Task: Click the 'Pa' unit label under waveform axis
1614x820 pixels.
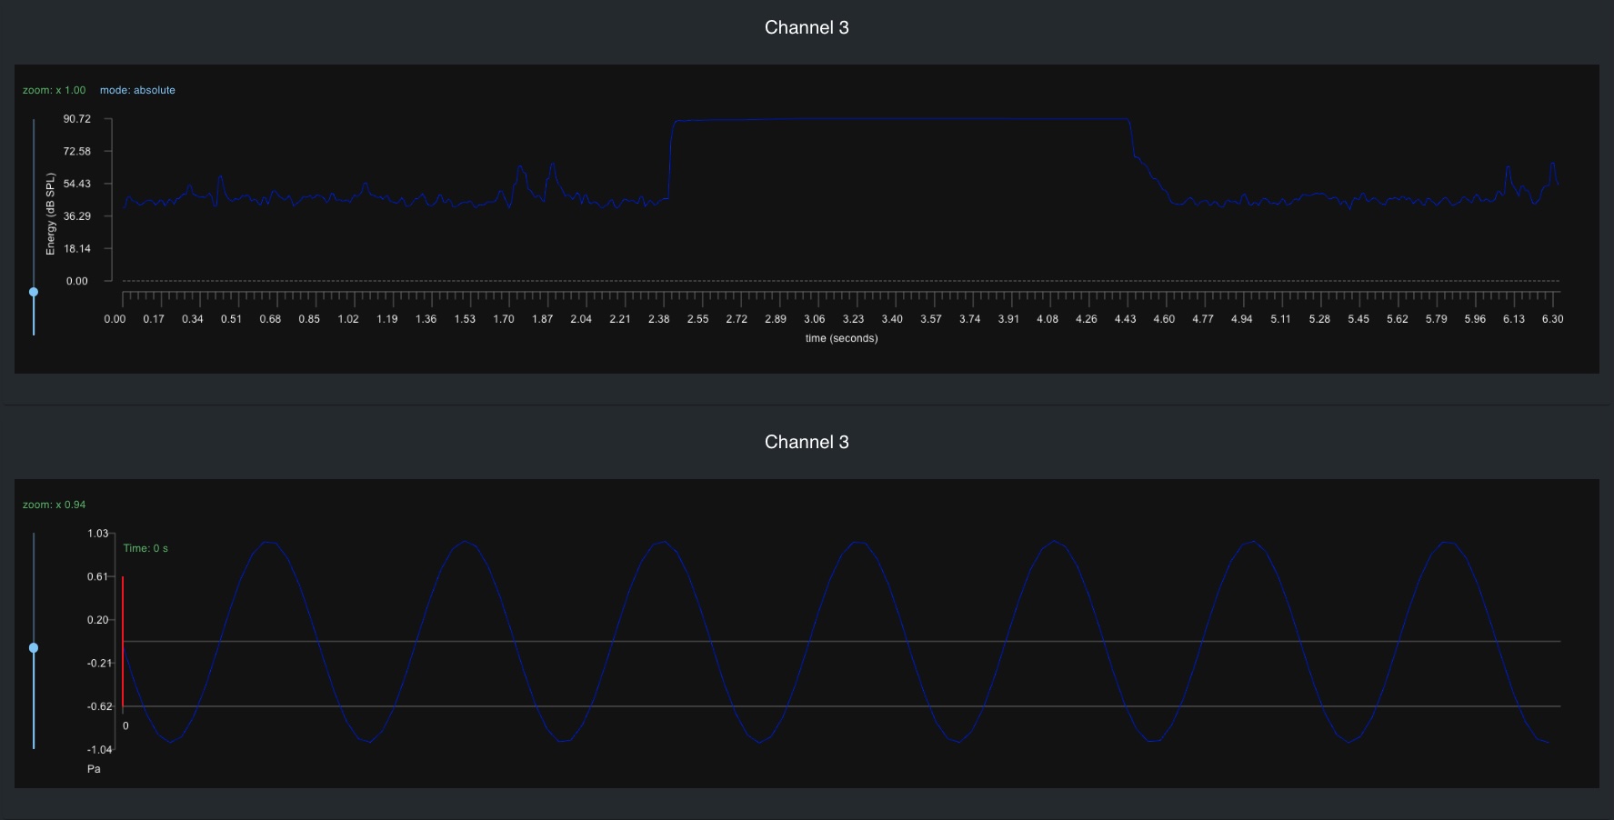Action: 94,769
